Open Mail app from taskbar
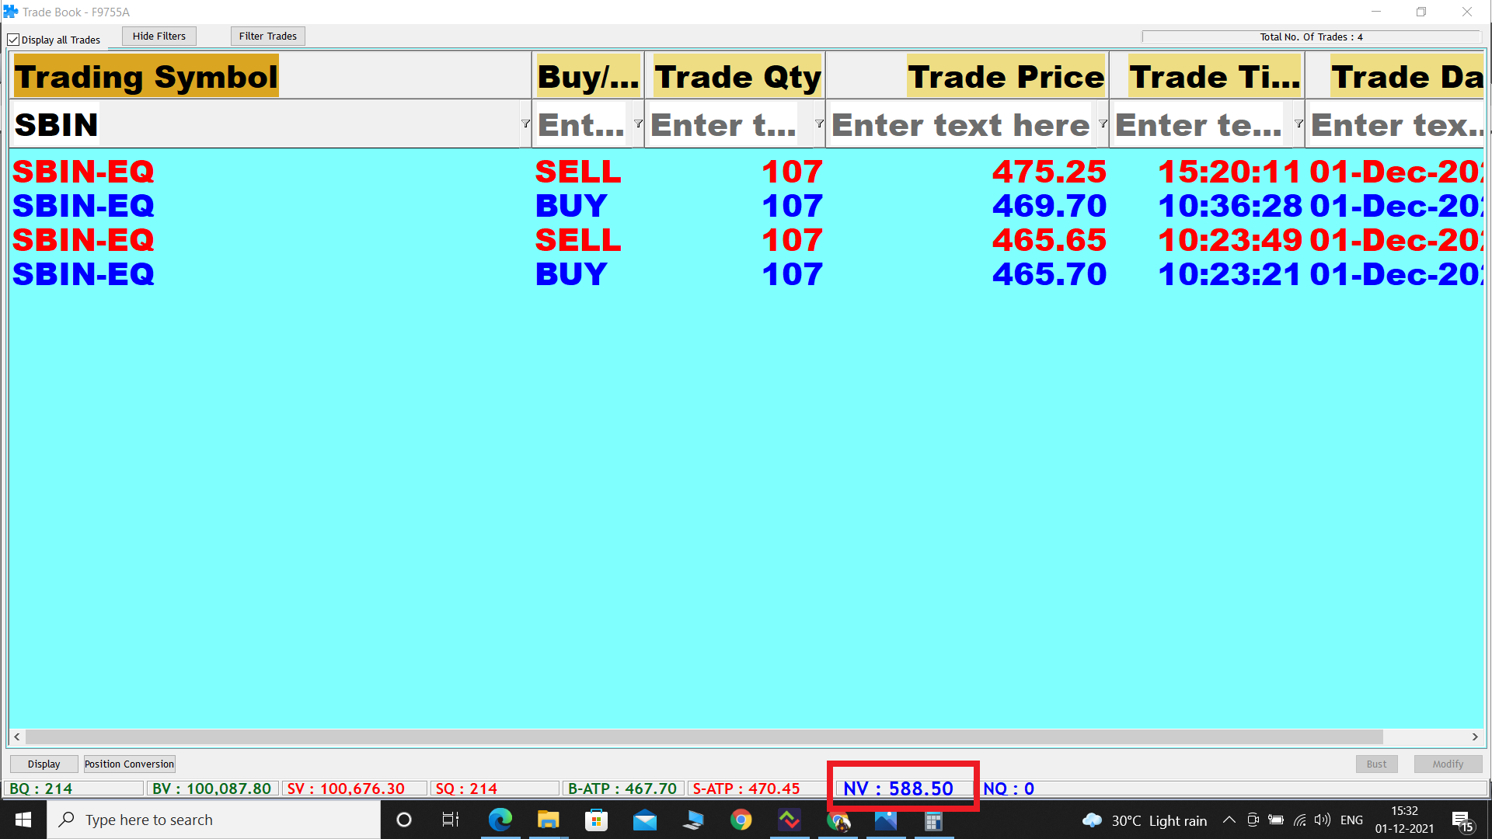The image size is (1492, 839). (x=644, y=820)
